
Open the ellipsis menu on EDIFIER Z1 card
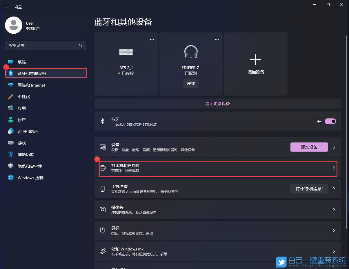[x=217, y=39]
